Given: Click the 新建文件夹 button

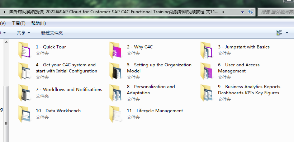Looking at the screenshot, I should pyautogui.click(x=52, y=33).
